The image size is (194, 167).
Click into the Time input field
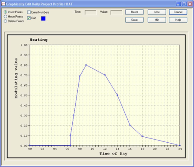[x=91, y=12]
